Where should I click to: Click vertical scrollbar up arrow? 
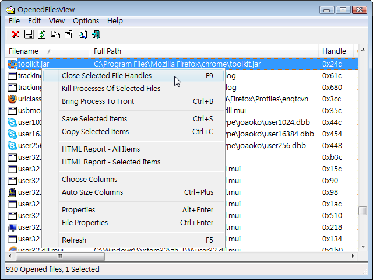[x=363, y=50]
